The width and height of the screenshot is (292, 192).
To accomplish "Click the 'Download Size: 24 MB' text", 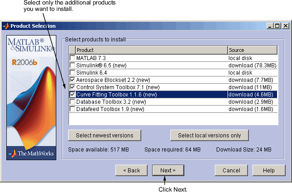I will pos(244,150).
